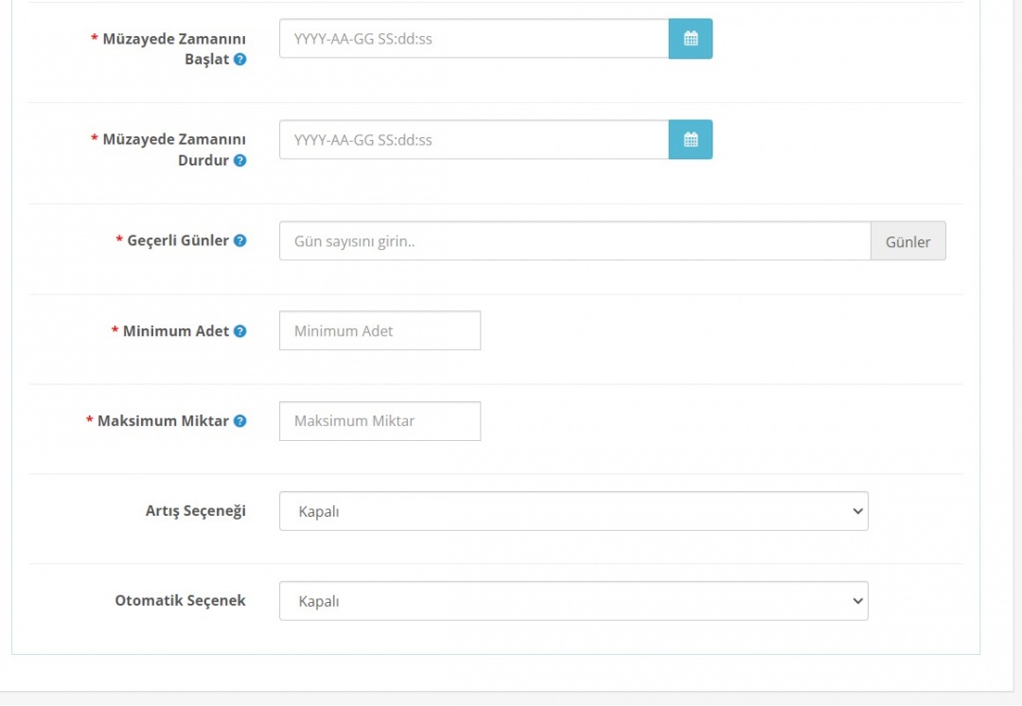Click the 'Gün sayısını girin..' input
The width and height of the screenshot is (1022, 706).
pyautogui.click(x=574, y=241)
